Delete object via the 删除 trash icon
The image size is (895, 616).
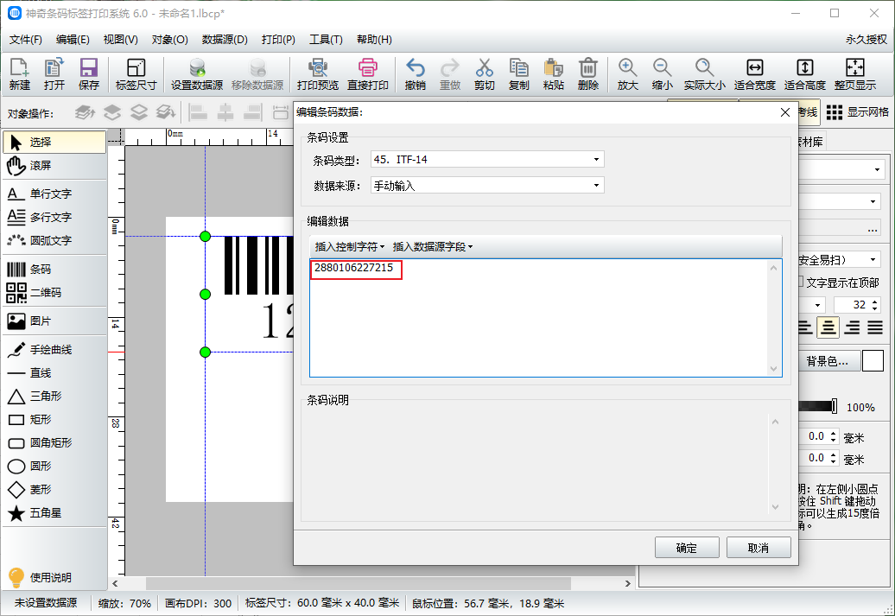[588, 74]
